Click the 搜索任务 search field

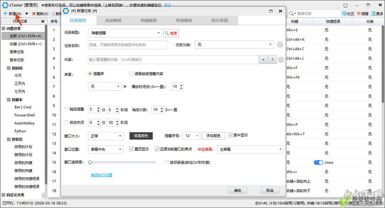pyautogui.click(x=318, y=14)
